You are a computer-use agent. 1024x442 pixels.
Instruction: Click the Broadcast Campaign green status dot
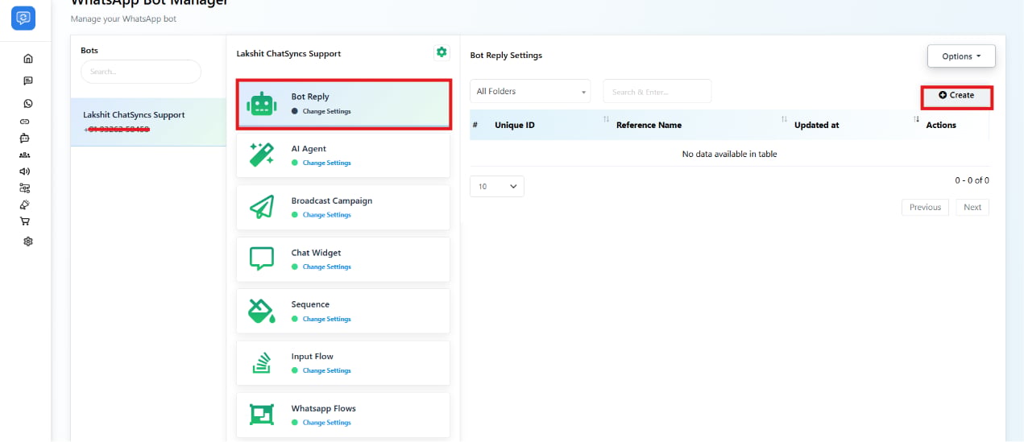point(295,215)
